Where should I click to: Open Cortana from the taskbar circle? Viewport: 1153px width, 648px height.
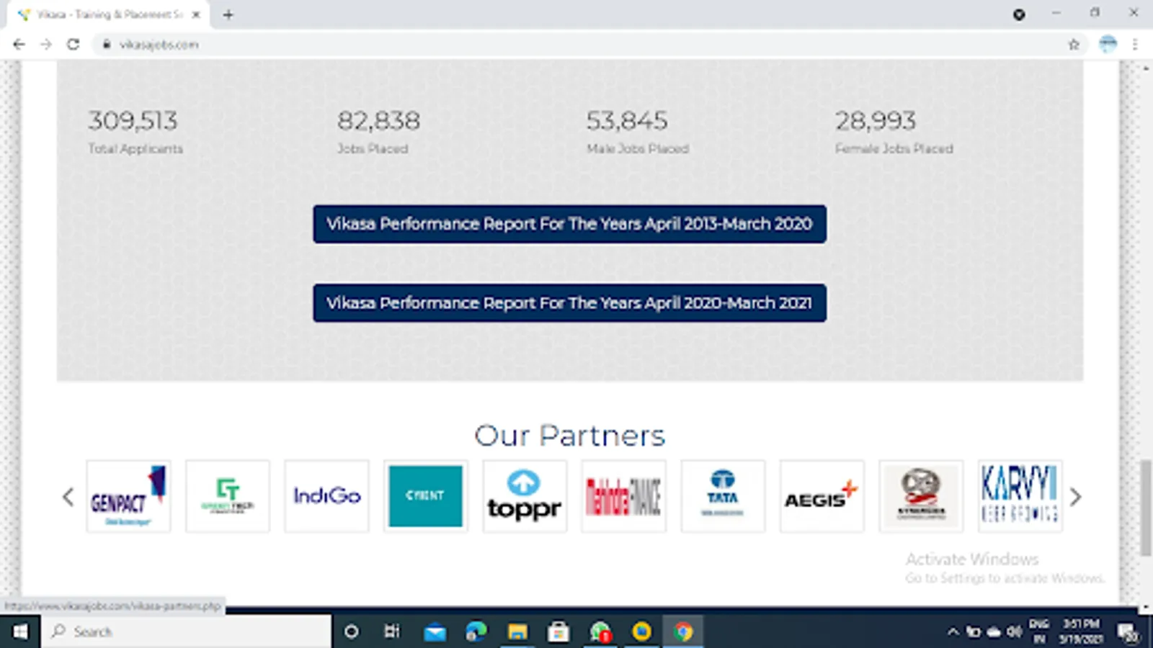coord(351,631)
